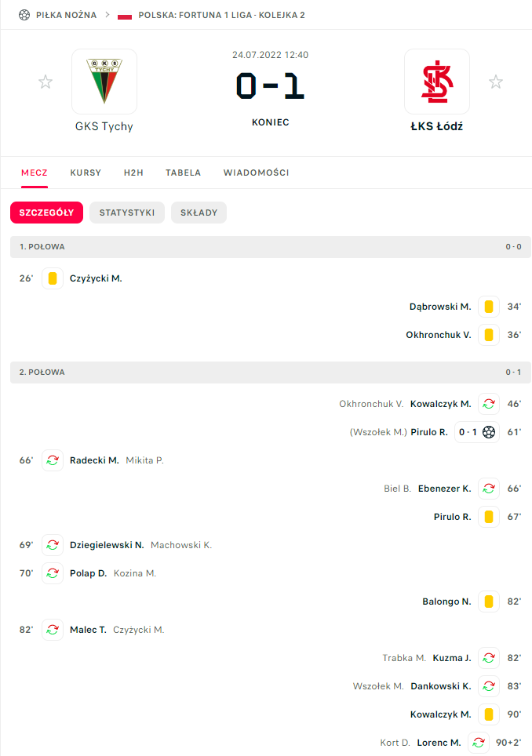Screen dimensions: 532x756
Task: Open the Tabela tab
Action: (183, 173)
